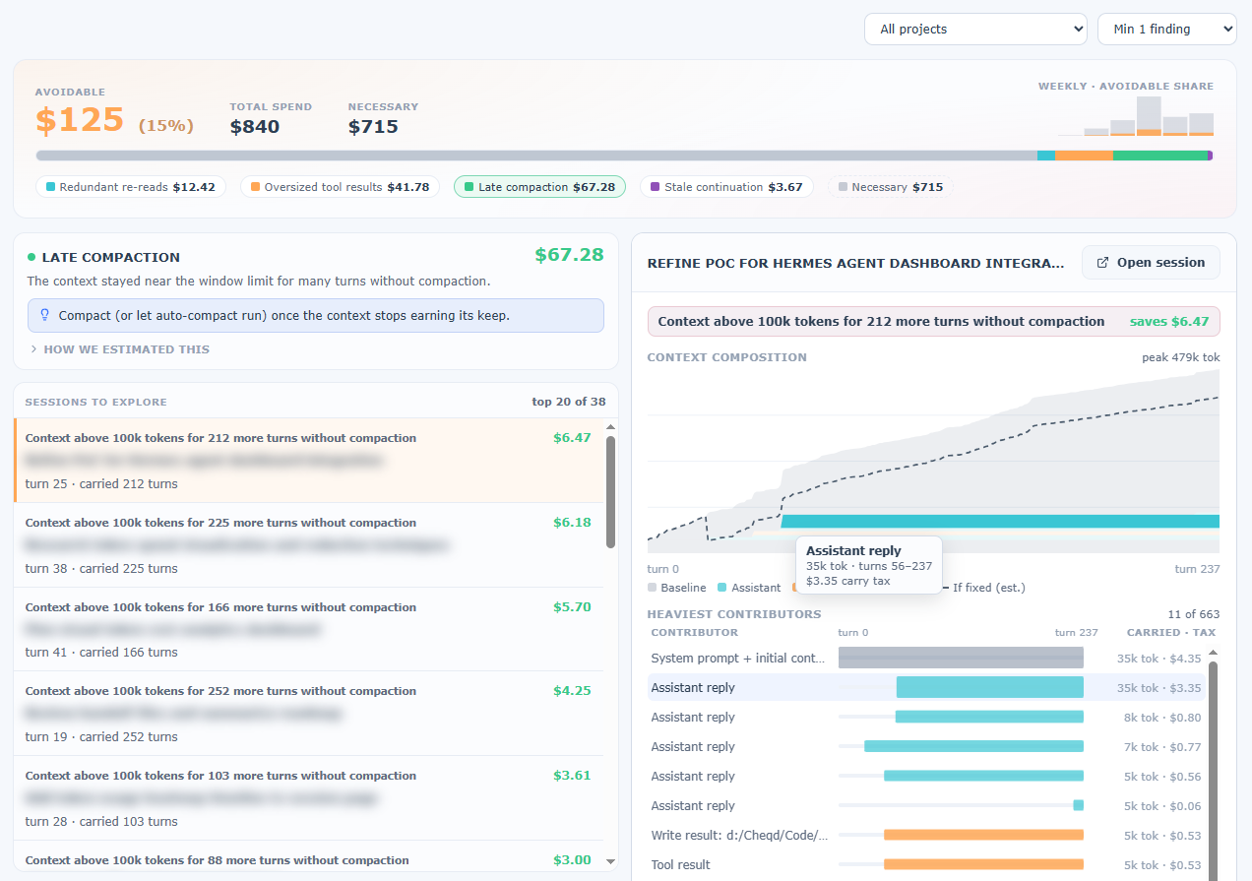Open the All projects dropdown
Viewport: 1252px width, 881px height.
coord(975,29)
